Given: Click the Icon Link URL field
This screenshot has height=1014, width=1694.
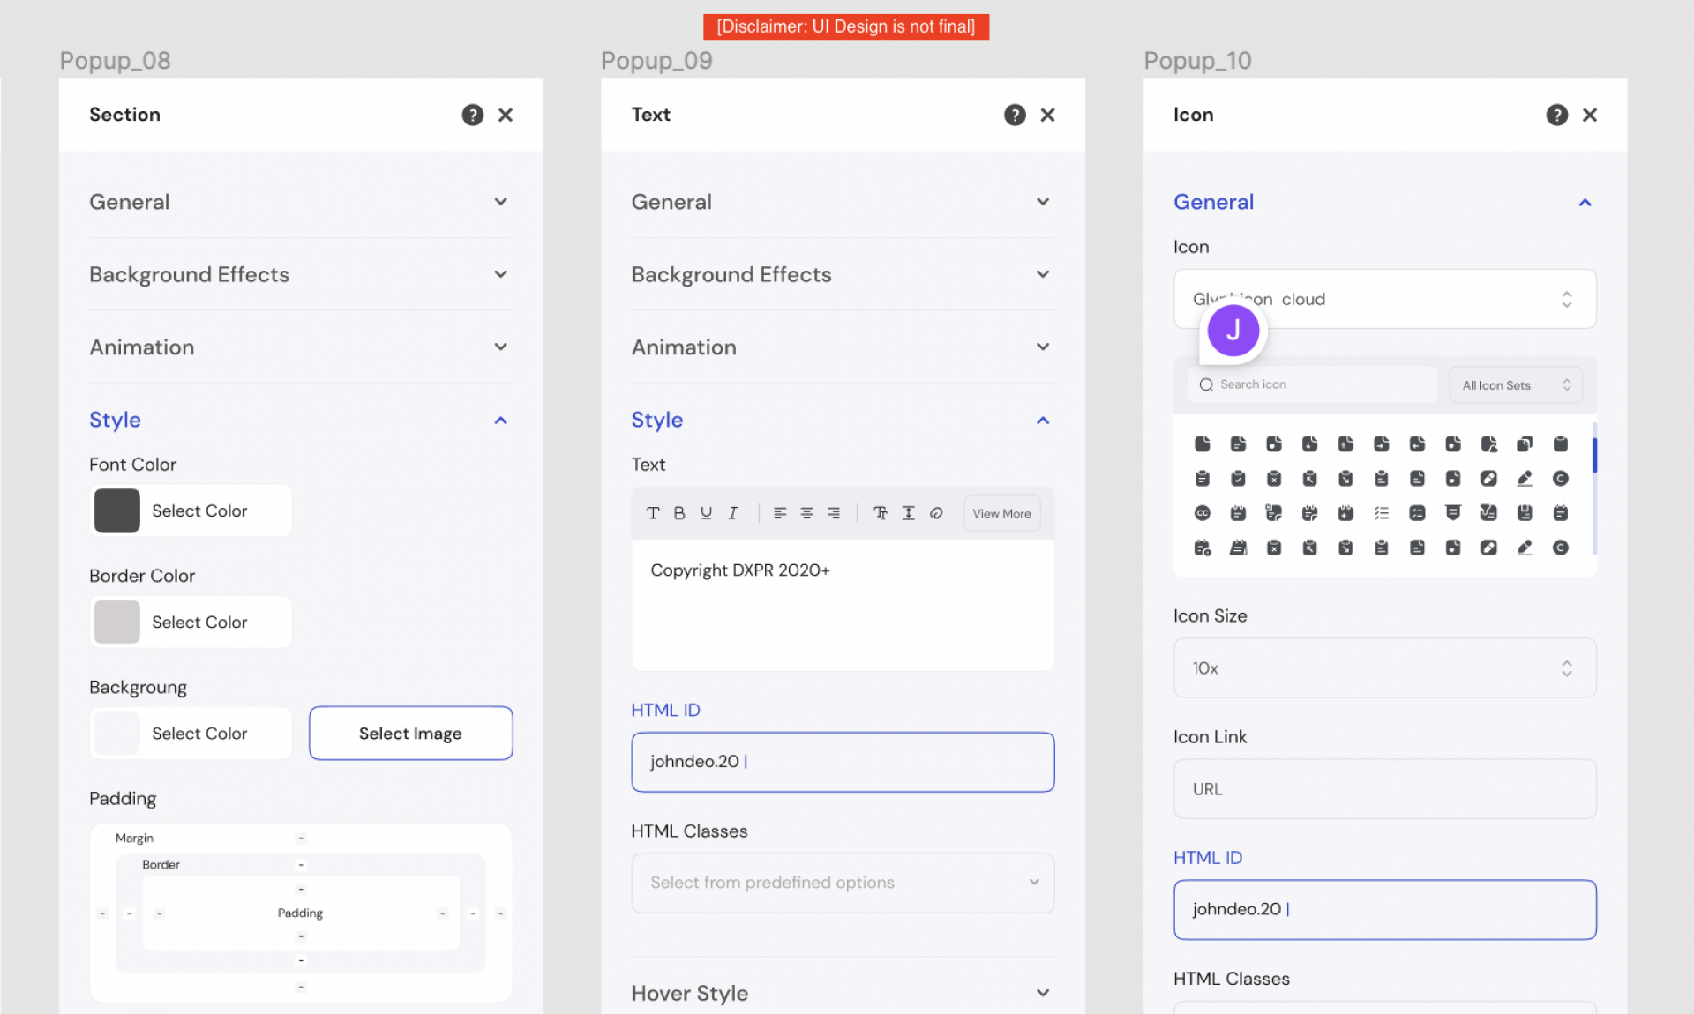Looking at the screenshot, I should pyautogui.click(x=1384, y=789).
